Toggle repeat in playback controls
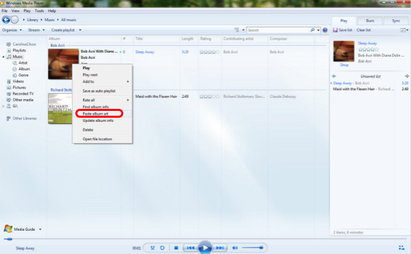411x254 pixels. [162, 248]
